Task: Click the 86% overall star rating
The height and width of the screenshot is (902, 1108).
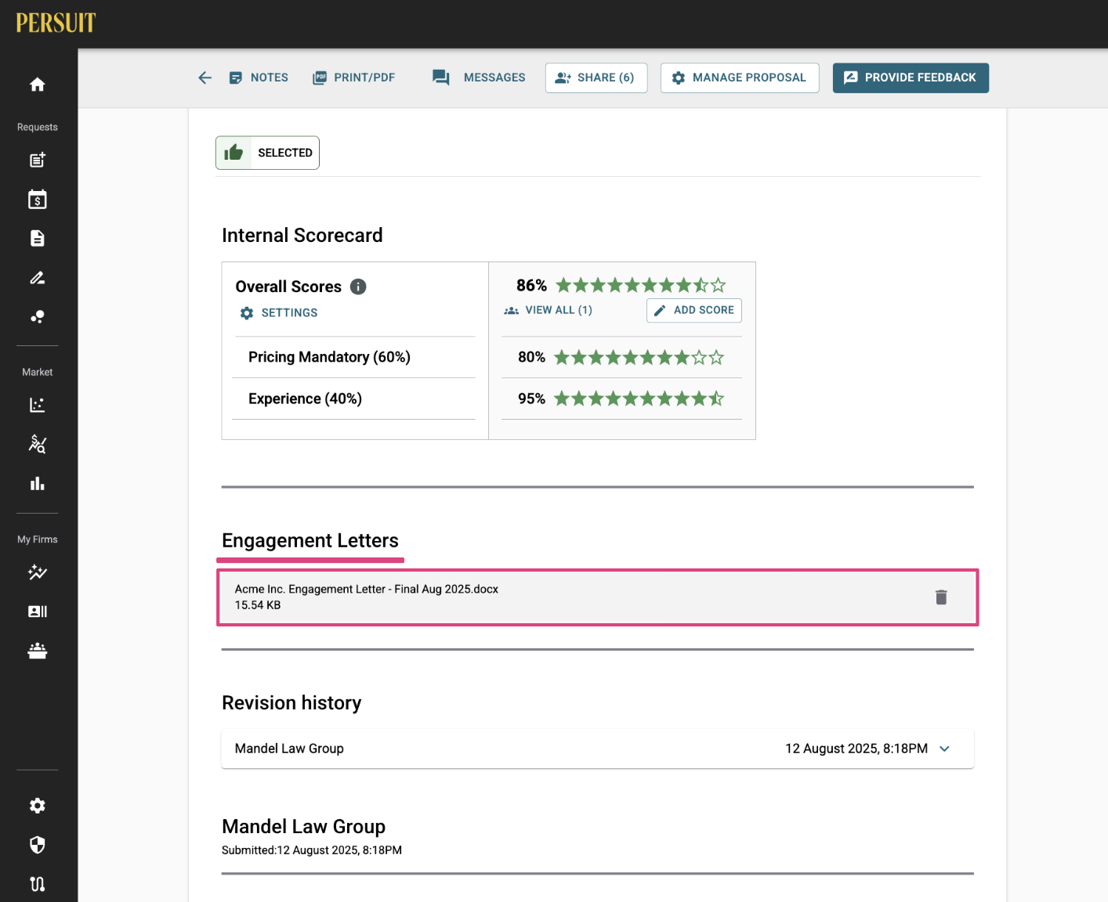Action: 640,285
